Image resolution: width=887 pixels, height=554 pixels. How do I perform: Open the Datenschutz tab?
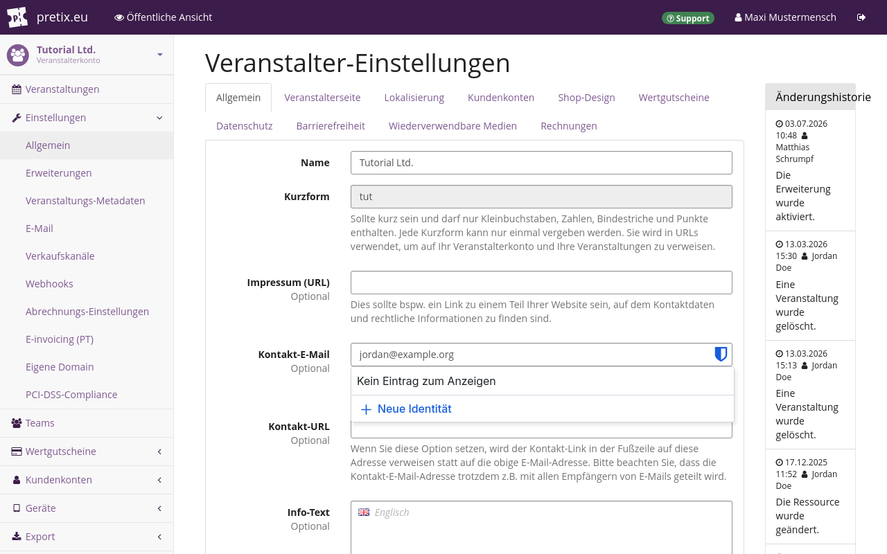tap(245, 126)
